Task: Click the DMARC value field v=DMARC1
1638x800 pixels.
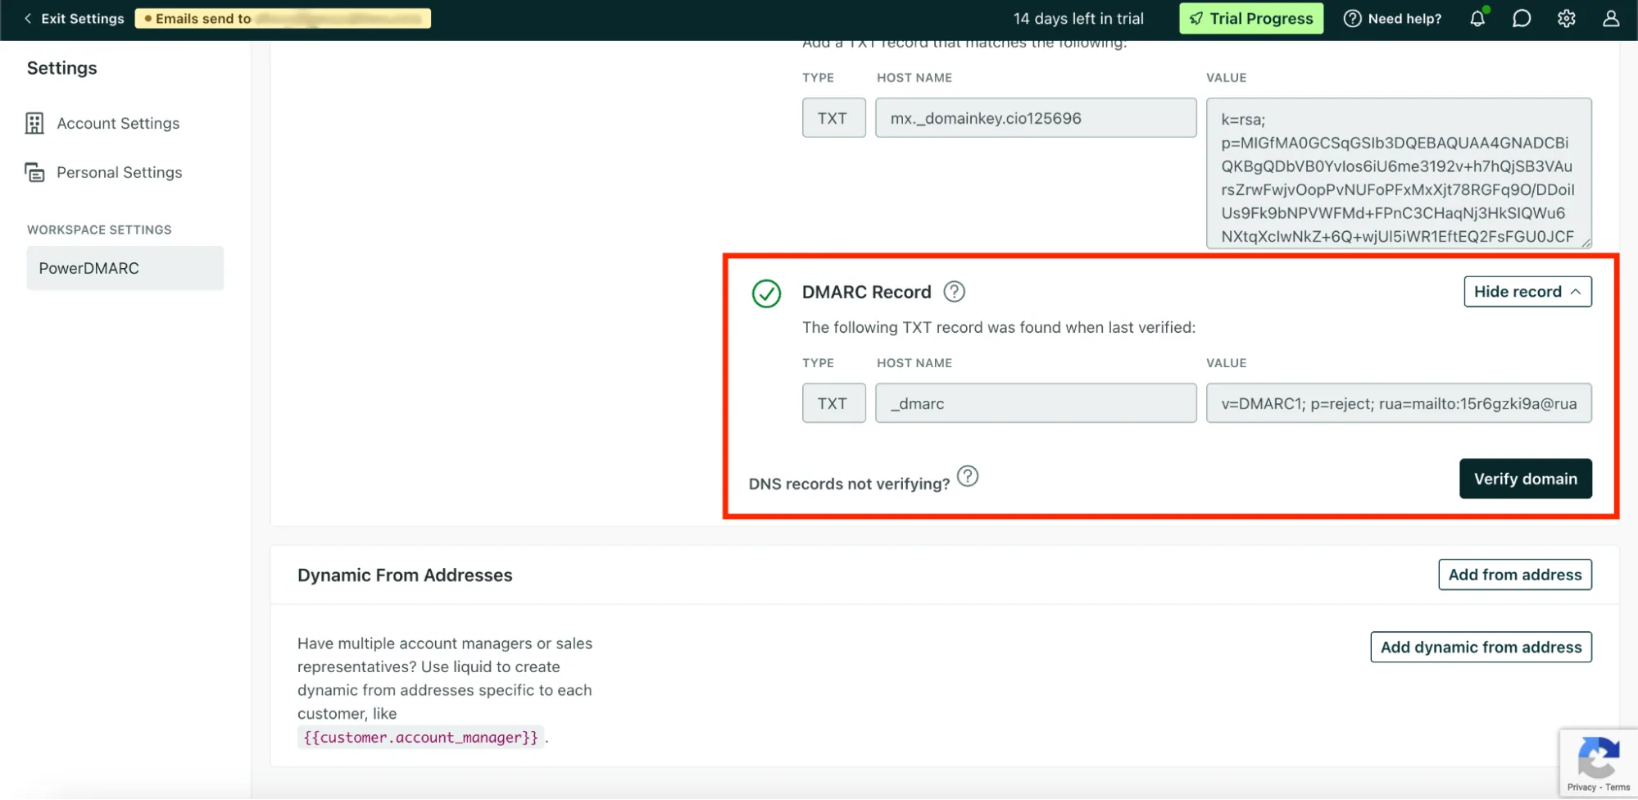Action: click(x=1399, y=403)
